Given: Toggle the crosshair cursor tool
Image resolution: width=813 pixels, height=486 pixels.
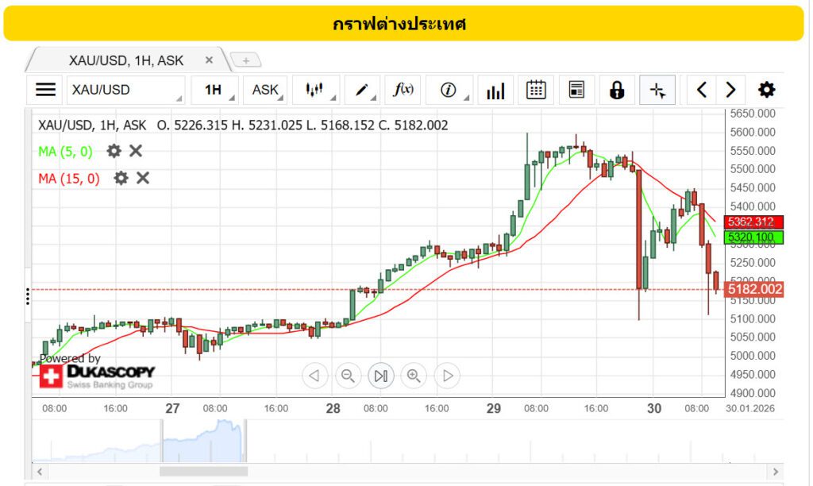Looking at the screenshot, I should point(657,90).
